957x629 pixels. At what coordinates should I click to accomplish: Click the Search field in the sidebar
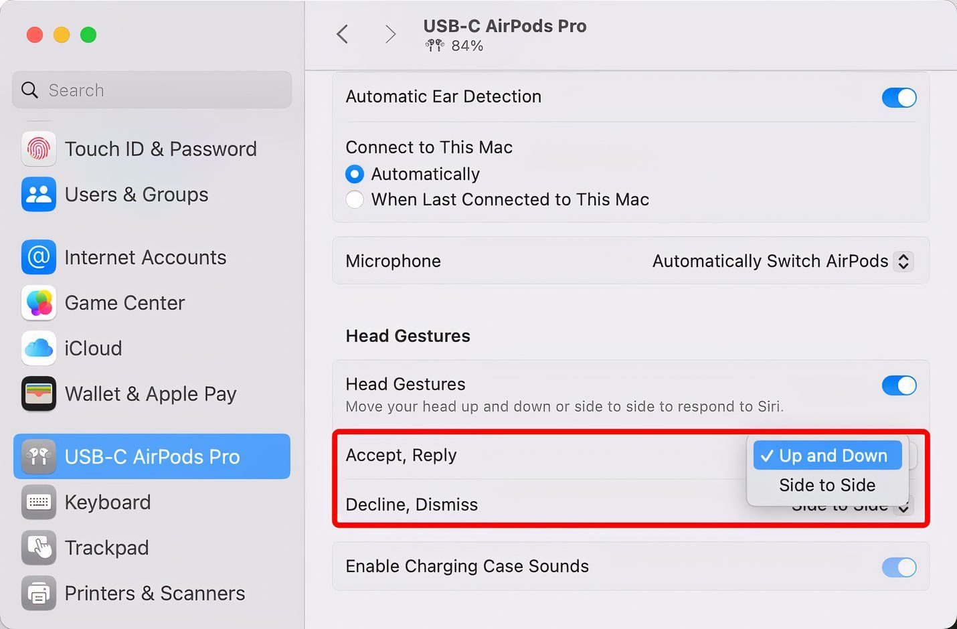click(x=151, y=90)
